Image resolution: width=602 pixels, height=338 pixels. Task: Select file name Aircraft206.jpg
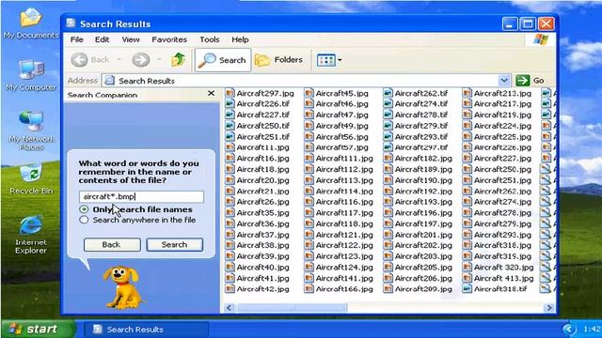point(423,278)
